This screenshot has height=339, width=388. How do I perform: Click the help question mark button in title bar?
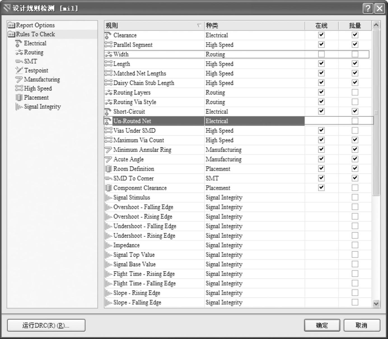368,8
